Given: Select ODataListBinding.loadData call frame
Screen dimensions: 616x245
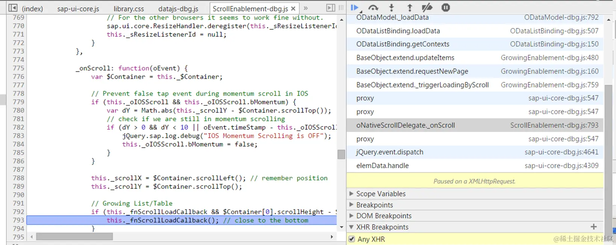Looking at the screenshot, I should tap(475, 31).
